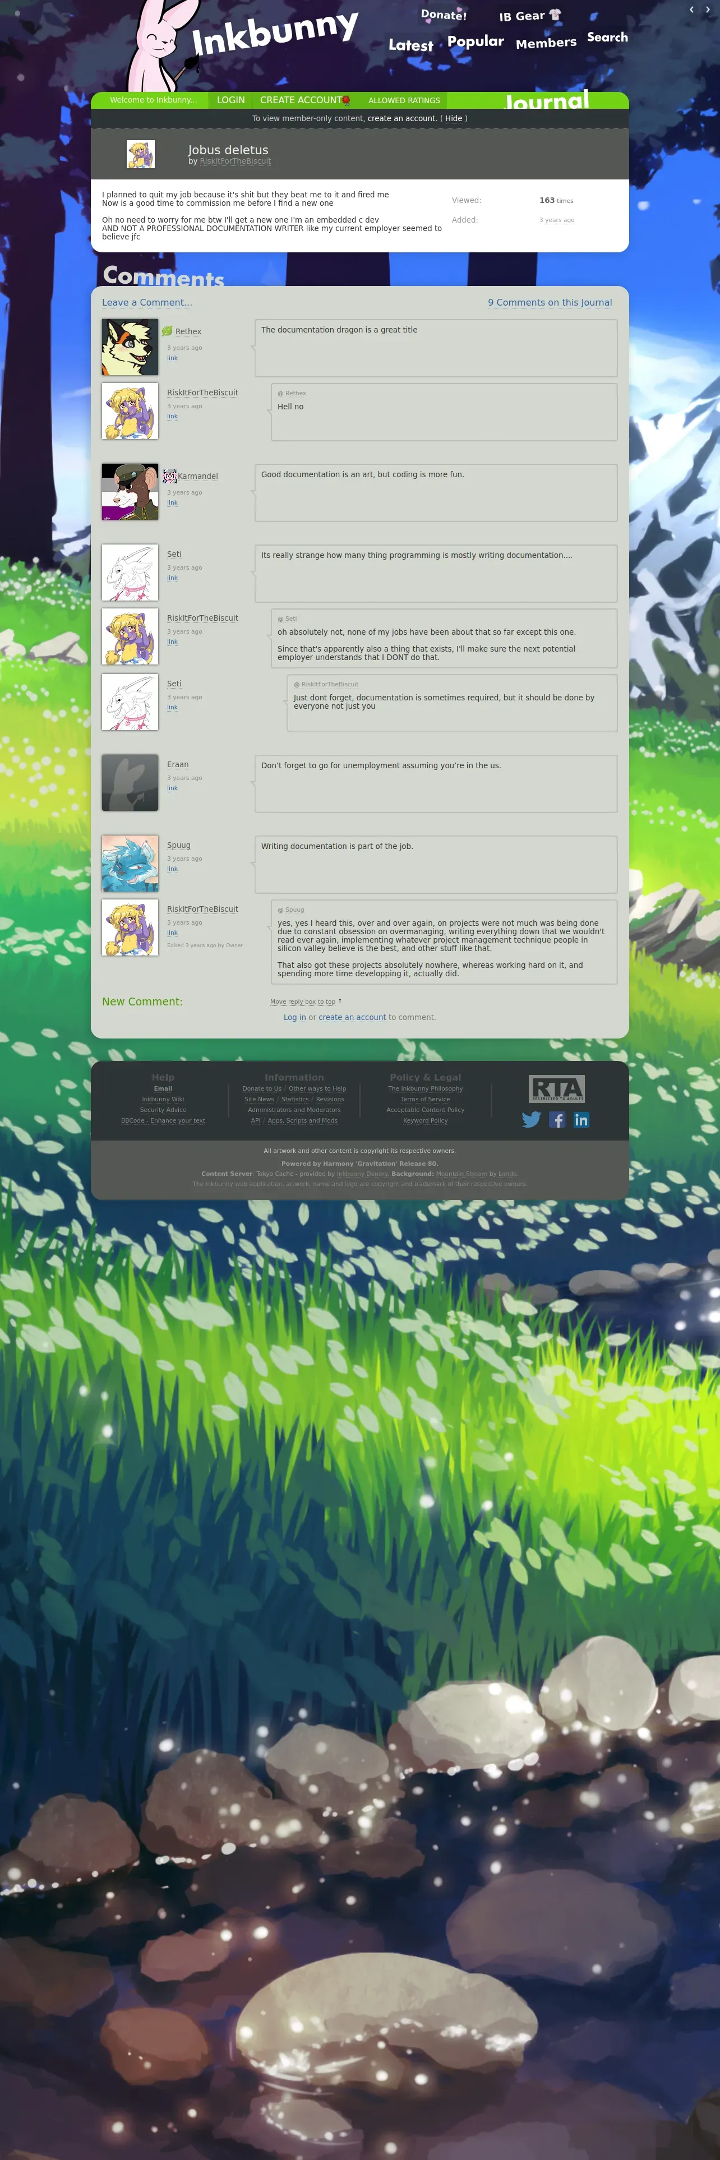The width and height of the screenshot is (720, 2160).
Task: Open the Search page
Action: pos(607,37)
